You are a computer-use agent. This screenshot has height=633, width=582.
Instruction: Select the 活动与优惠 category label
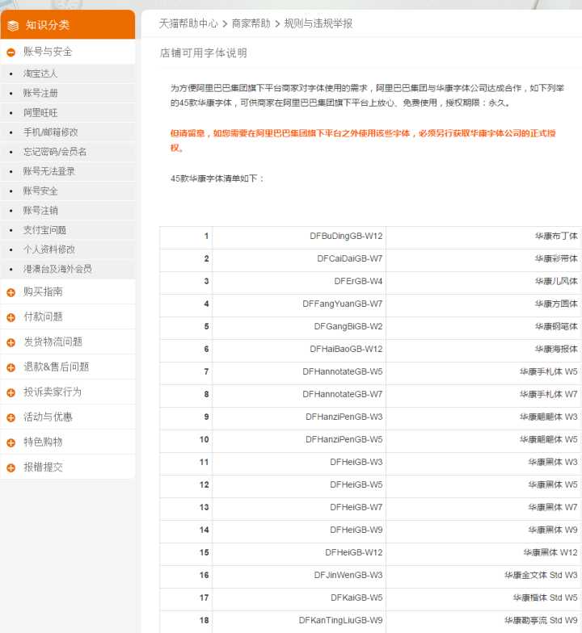[48, 417]
